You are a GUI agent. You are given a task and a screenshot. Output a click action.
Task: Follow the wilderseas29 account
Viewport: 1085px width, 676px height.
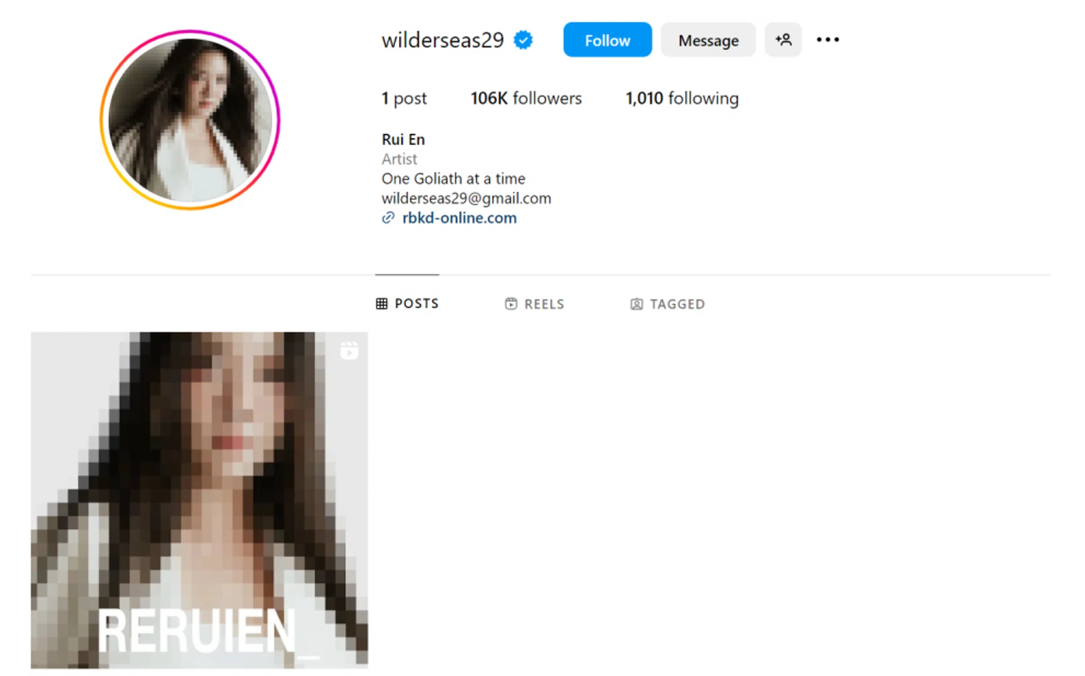click(x=607, y=40)
